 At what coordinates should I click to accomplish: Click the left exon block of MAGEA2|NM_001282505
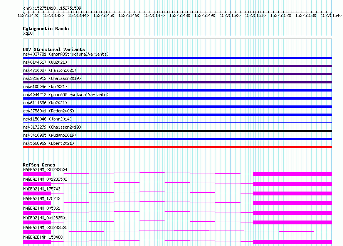tap(37, 232)
